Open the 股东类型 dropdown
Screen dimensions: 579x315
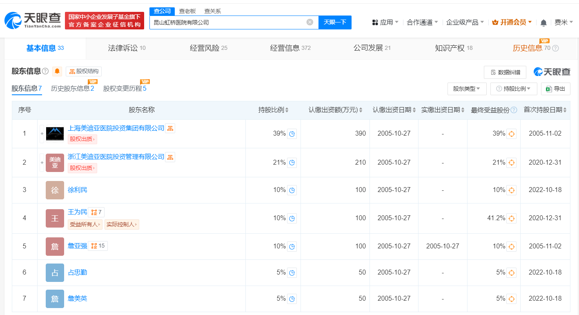pos(467,89)
